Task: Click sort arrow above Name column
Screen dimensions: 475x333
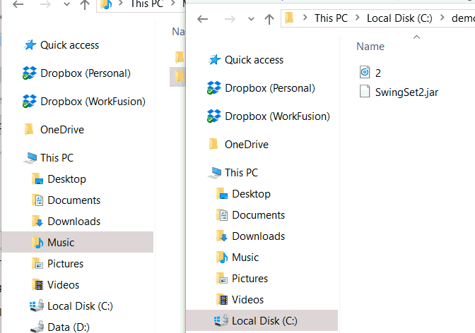Action: [x=416, y=37]
